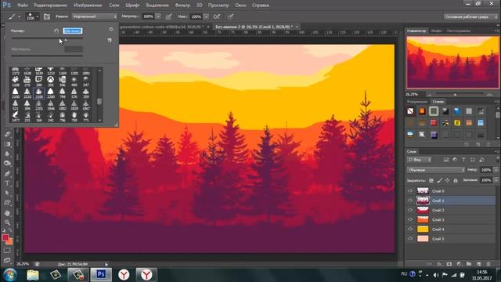The image size is (501, 282).
Task: Click the create new layer icon
Action: point(478,264)
